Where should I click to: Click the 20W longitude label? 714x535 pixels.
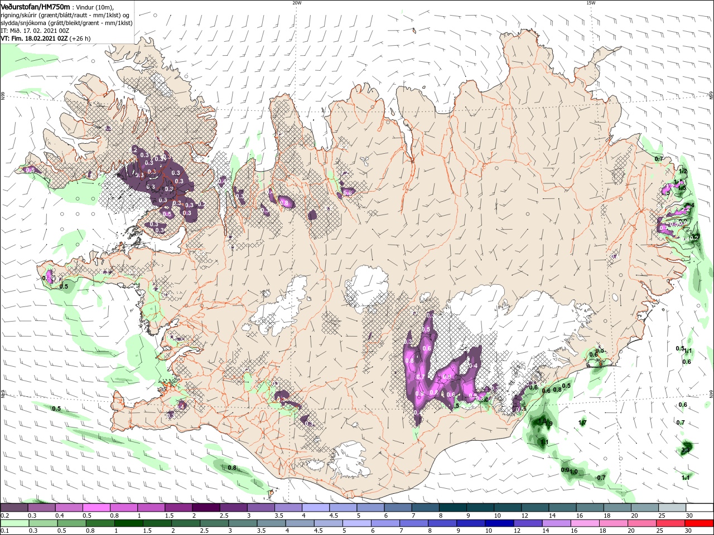coord(297,3)
